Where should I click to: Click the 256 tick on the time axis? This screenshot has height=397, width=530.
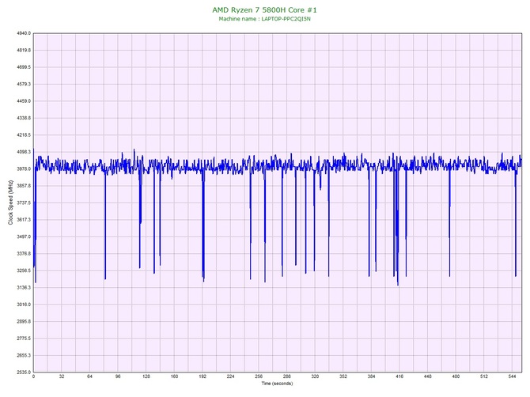click(x=259, y=376)
